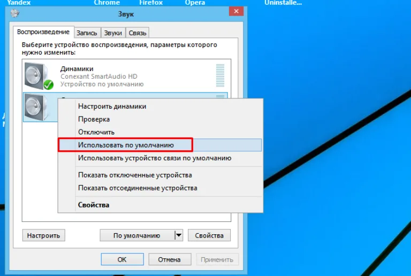Choose Показать отсоединенные устройства option
411x276 pixels.
(160, 188)
